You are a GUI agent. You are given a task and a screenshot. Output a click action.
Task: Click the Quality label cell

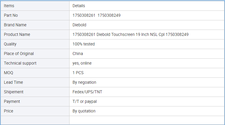(x=35, y=44)
